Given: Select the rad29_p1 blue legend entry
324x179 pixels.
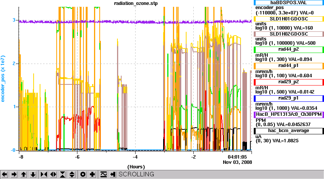Looking at the screenshot, I should pyautogui.click(x=289, y=98).
